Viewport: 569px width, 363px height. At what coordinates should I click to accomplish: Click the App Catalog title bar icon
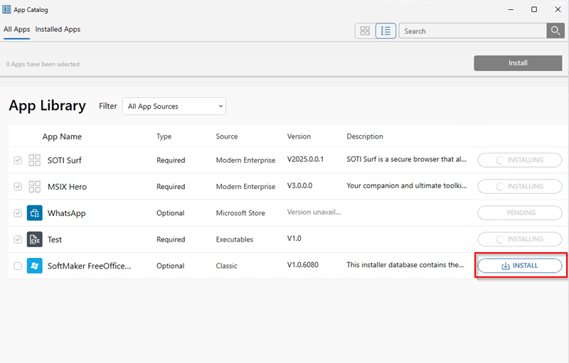click(7, 9)
